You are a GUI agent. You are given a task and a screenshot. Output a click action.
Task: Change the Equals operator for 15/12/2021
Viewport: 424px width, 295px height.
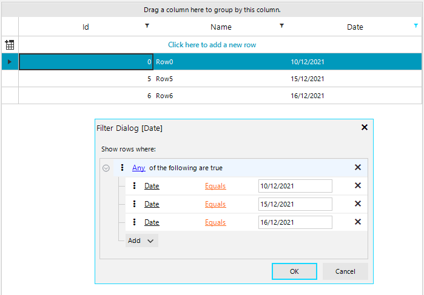(x=215, y=204)
